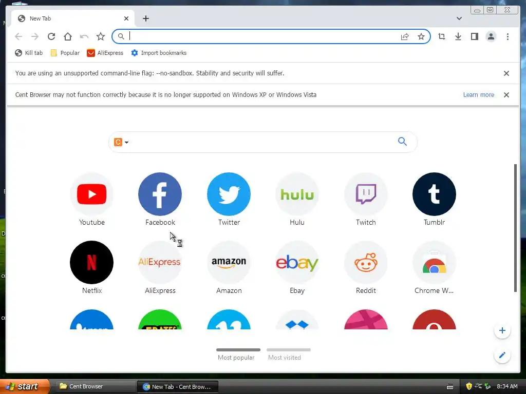This screenshot has height=394, width=526.
Task: Click Import bookmarks
Action: (x=159, y=53)
